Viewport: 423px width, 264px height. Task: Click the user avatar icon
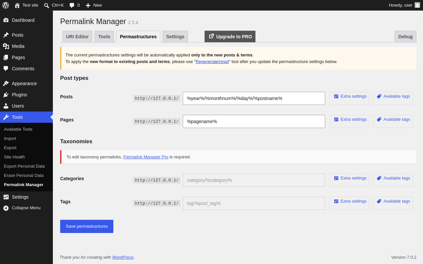coord(417,5)
